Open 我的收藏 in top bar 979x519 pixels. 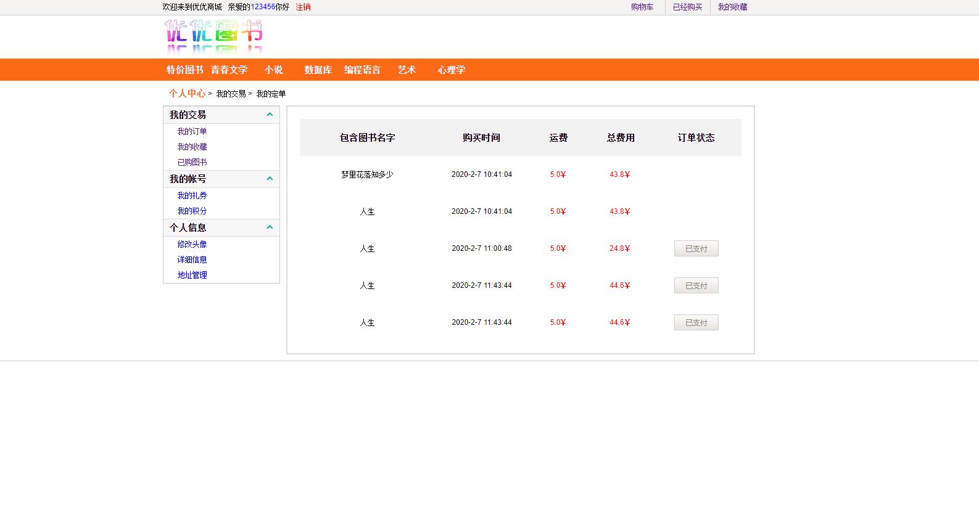point(732,7)
